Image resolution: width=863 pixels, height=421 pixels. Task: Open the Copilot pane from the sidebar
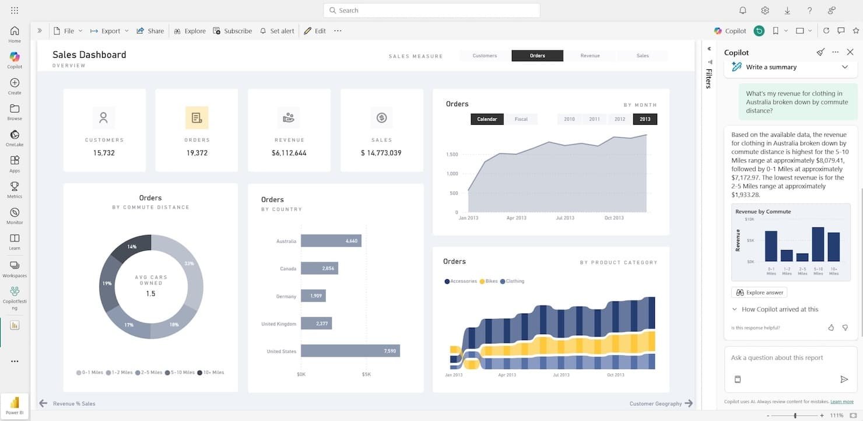pyautogui.click(x=14, y=57)
